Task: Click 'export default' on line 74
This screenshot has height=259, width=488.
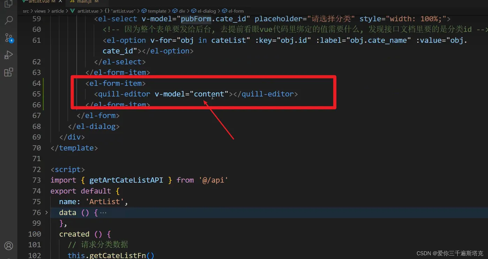Action: [x=81, y=191]
